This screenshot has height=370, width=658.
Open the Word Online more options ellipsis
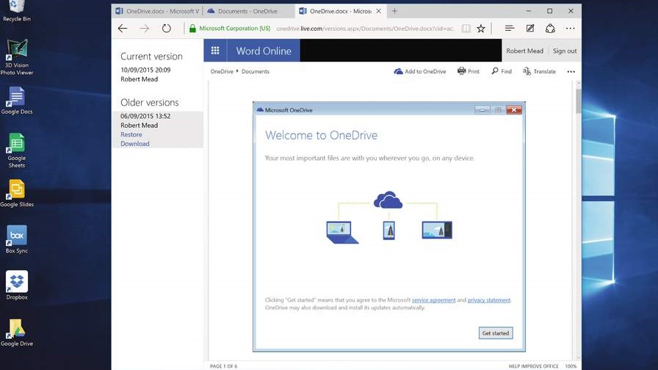(571, 72)
